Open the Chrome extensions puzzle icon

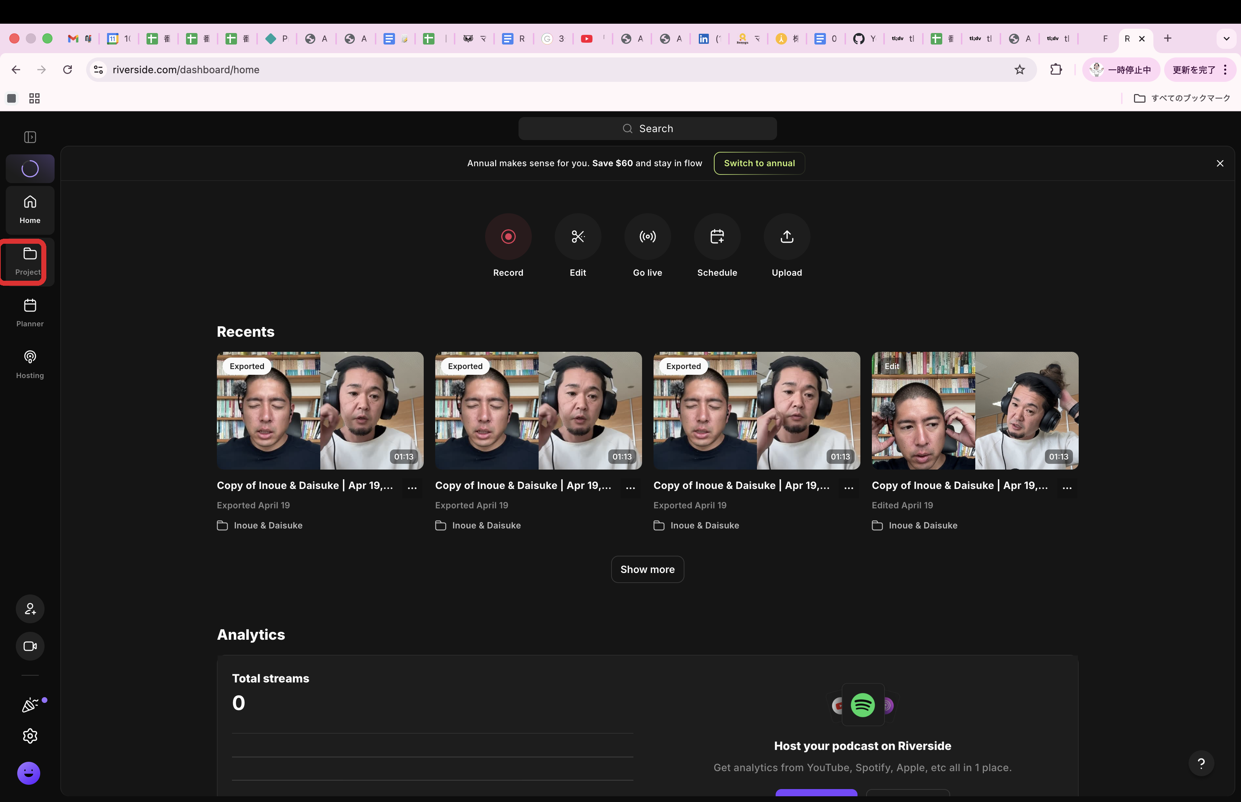tap(1056, 70)
